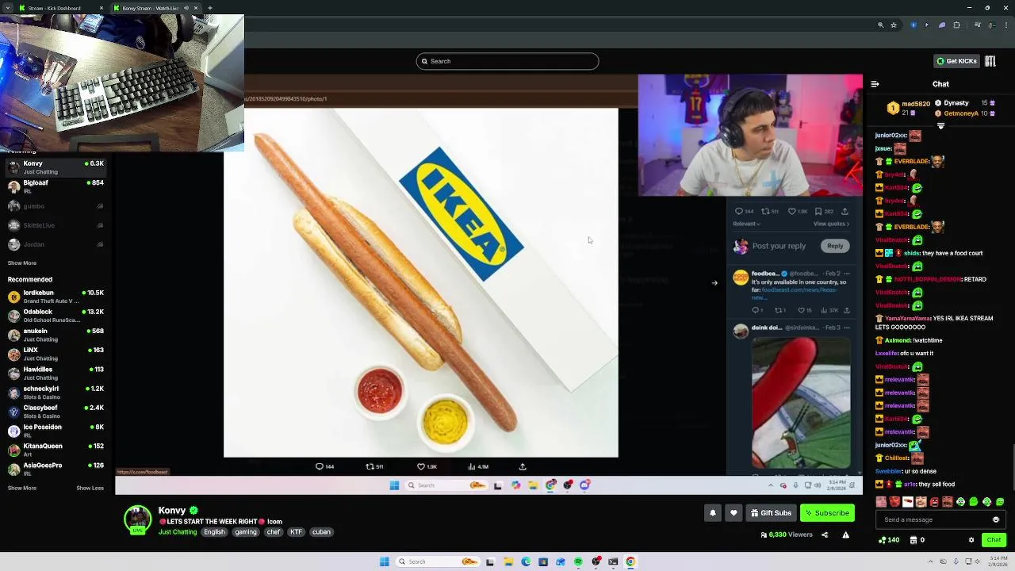
Task: Open the BTL logo icon
Action: (990, 61)
